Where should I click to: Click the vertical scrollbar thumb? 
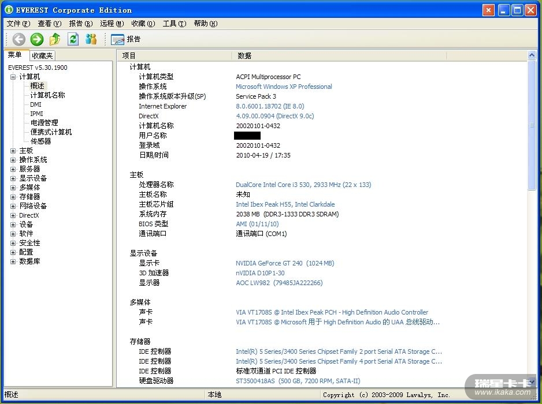coord(532,125)
